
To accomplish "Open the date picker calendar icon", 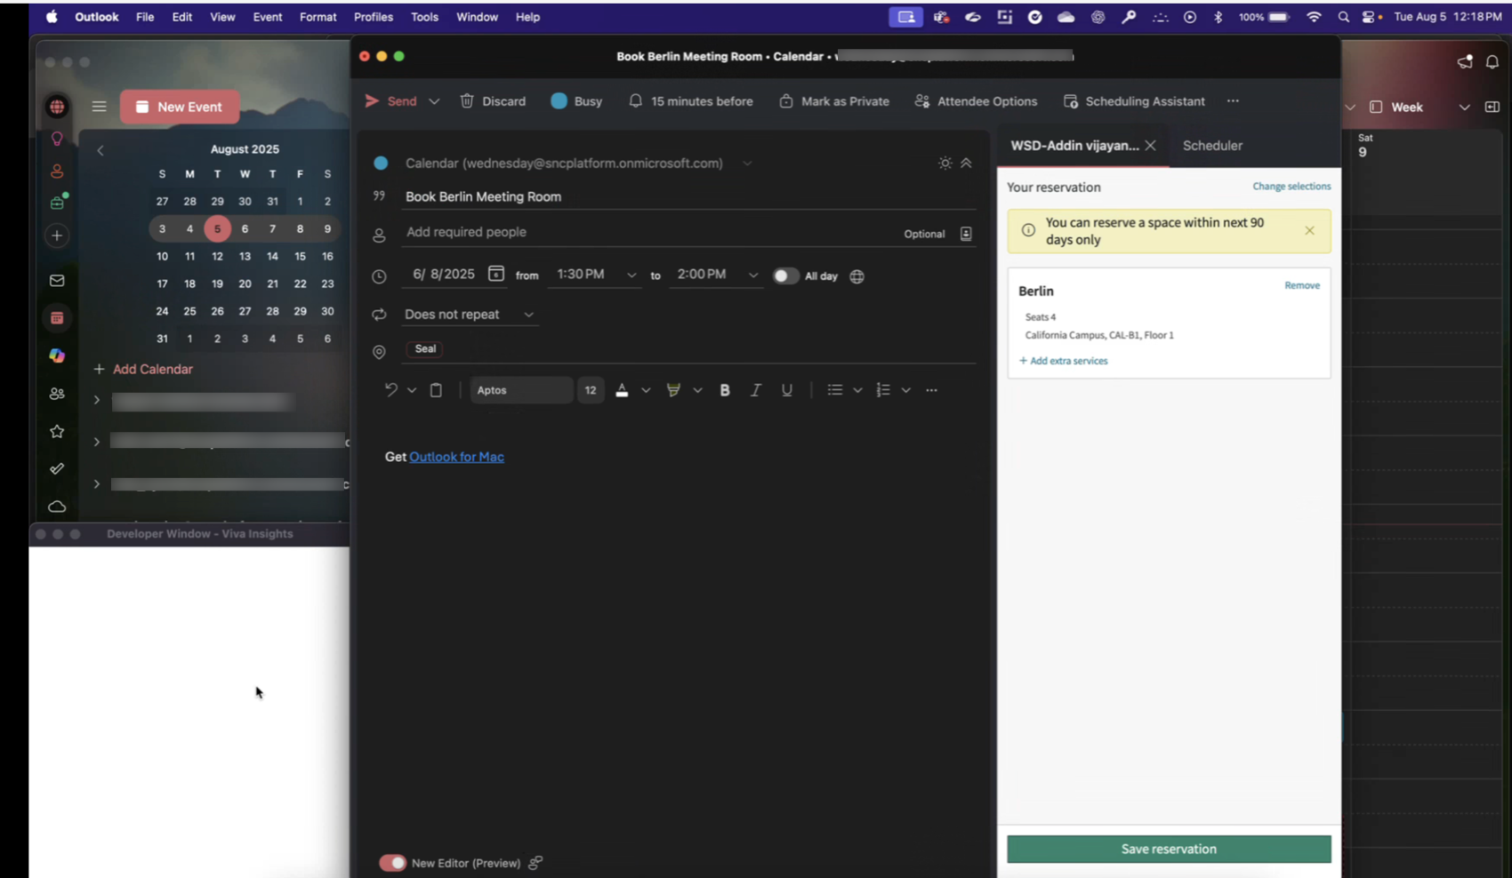I will [x=496, y=274].
